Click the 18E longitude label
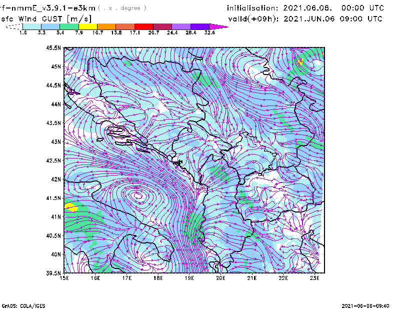Screen dimensions: 400x309 (158, 278)
